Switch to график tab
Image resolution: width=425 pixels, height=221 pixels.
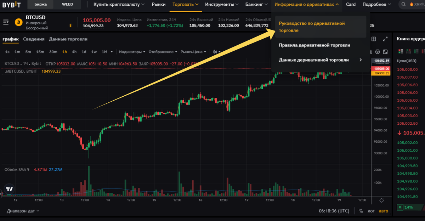click(10, 39)
